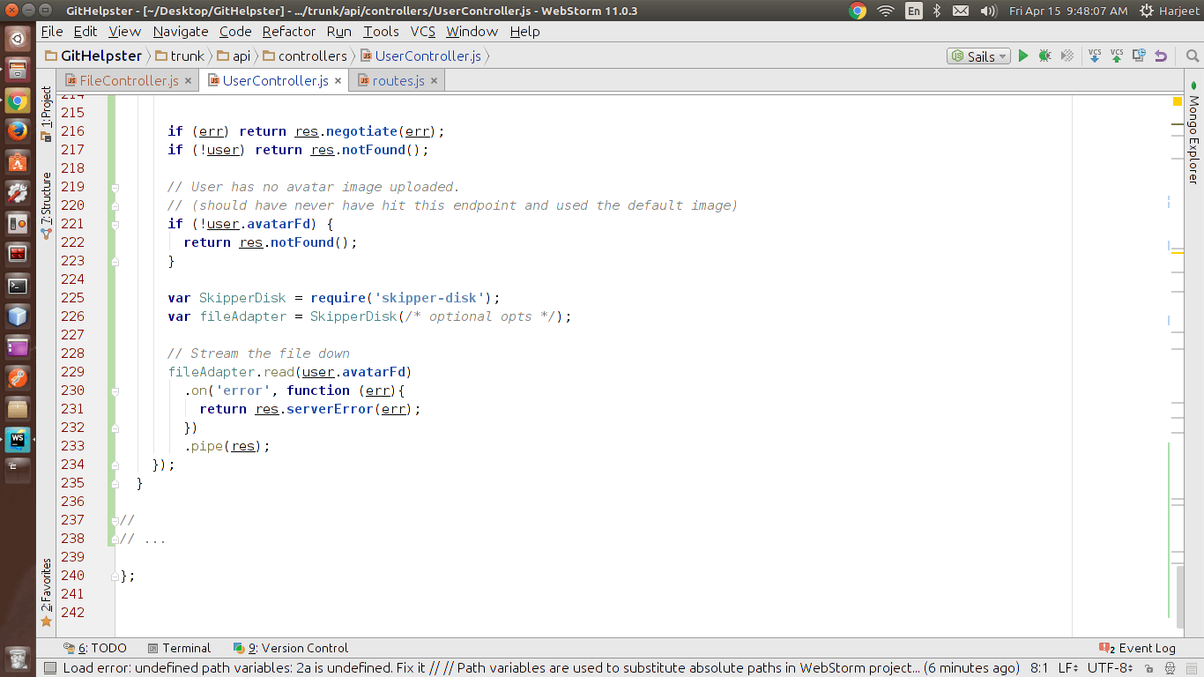Open the Tools menu

[381, 31]
